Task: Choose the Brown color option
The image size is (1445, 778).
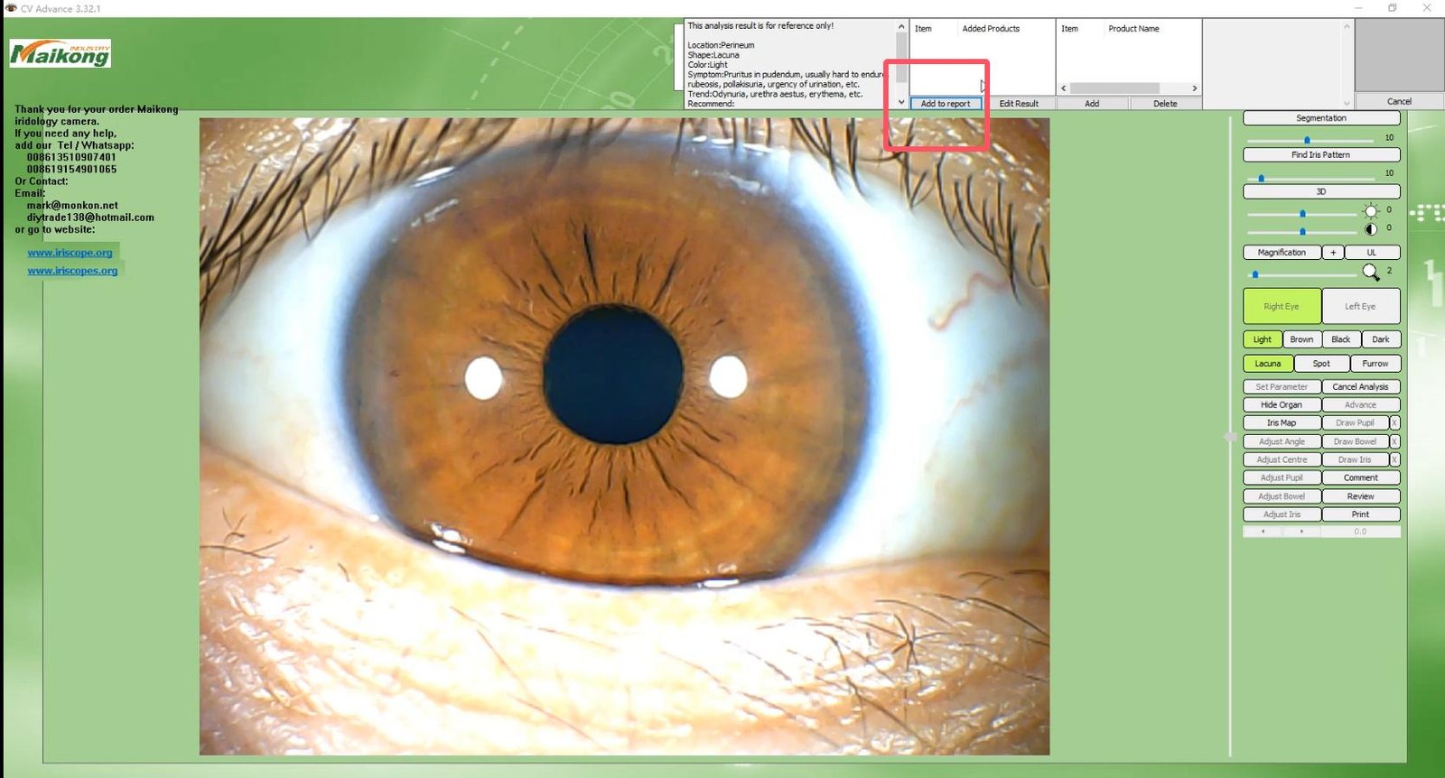Action: [1302, 340]
